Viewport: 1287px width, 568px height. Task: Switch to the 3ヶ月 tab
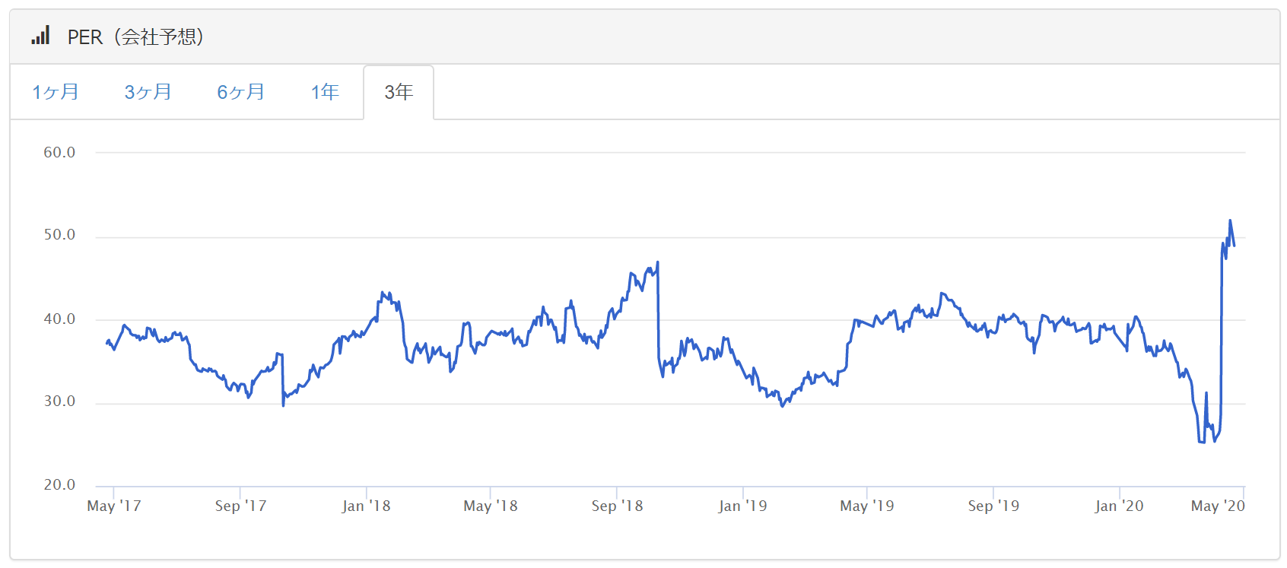coord(148,92)
